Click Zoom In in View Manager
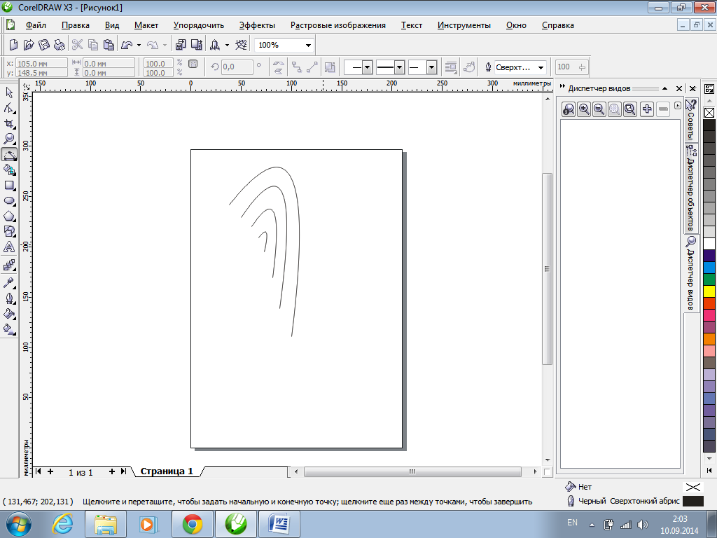The image size is (717, 538). point(584,109)
